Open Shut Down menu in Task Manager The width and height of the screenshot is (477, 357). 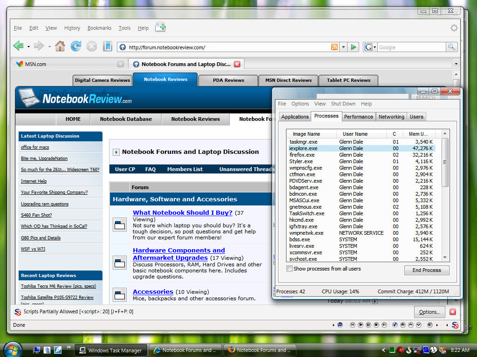pos(343,104)
